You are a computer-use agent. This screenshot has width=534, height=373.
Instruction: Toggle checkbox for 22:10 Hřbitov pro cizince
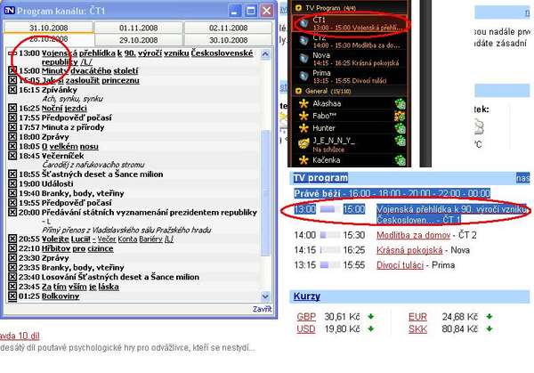12,248
